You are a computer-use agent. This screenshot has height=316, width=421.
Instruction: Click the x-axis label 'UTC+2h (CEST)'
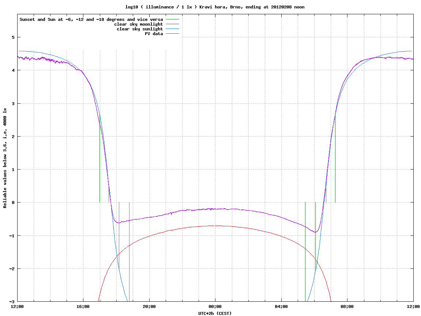[x=215, y=313]
